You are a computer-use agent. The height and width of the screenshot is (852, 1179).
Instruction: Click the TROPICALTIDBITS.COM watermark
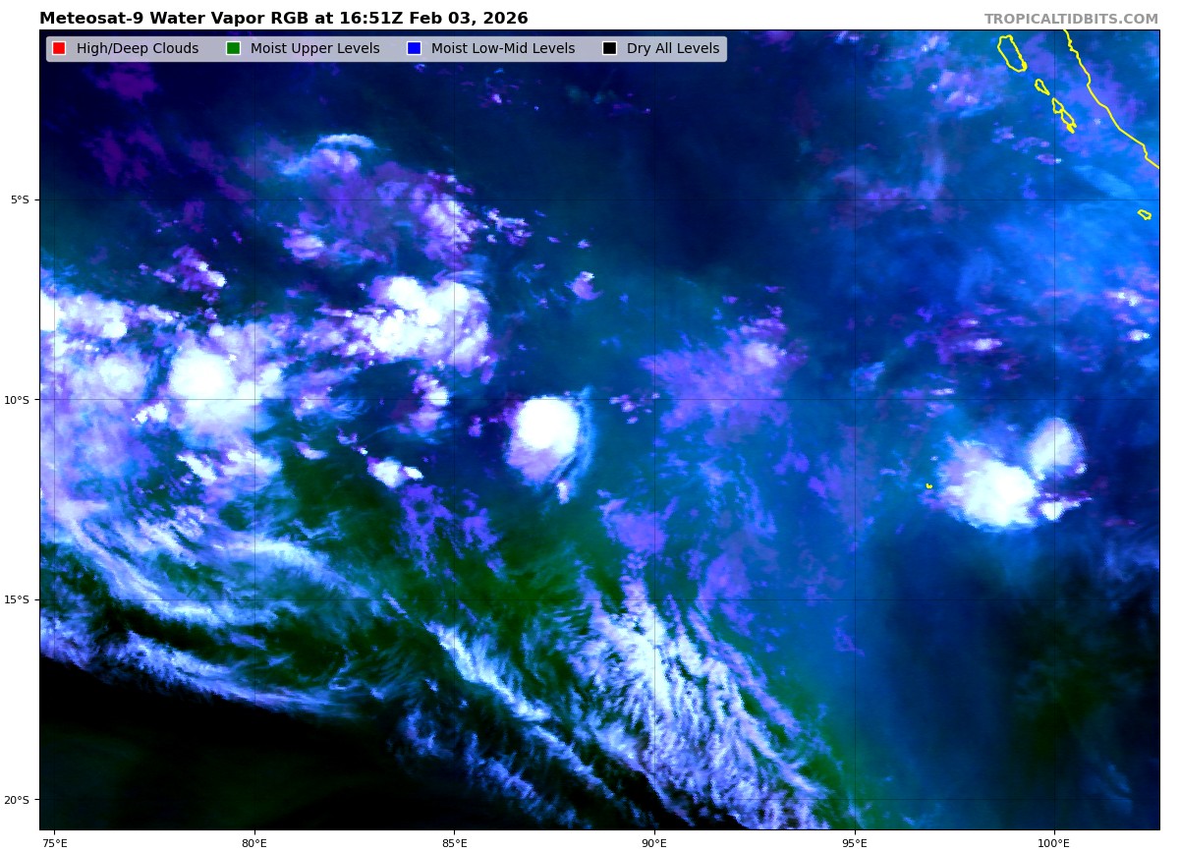coord(1071,20)
